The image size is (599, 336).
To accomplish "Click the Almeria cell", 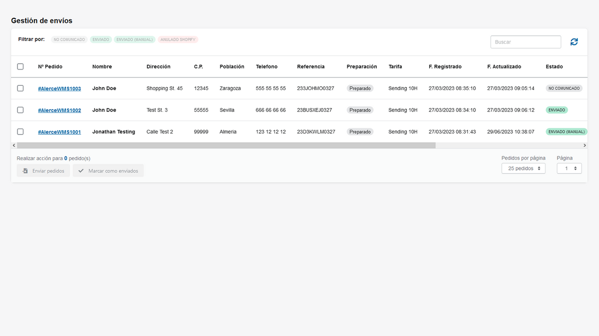I will (x=228, y=132).
